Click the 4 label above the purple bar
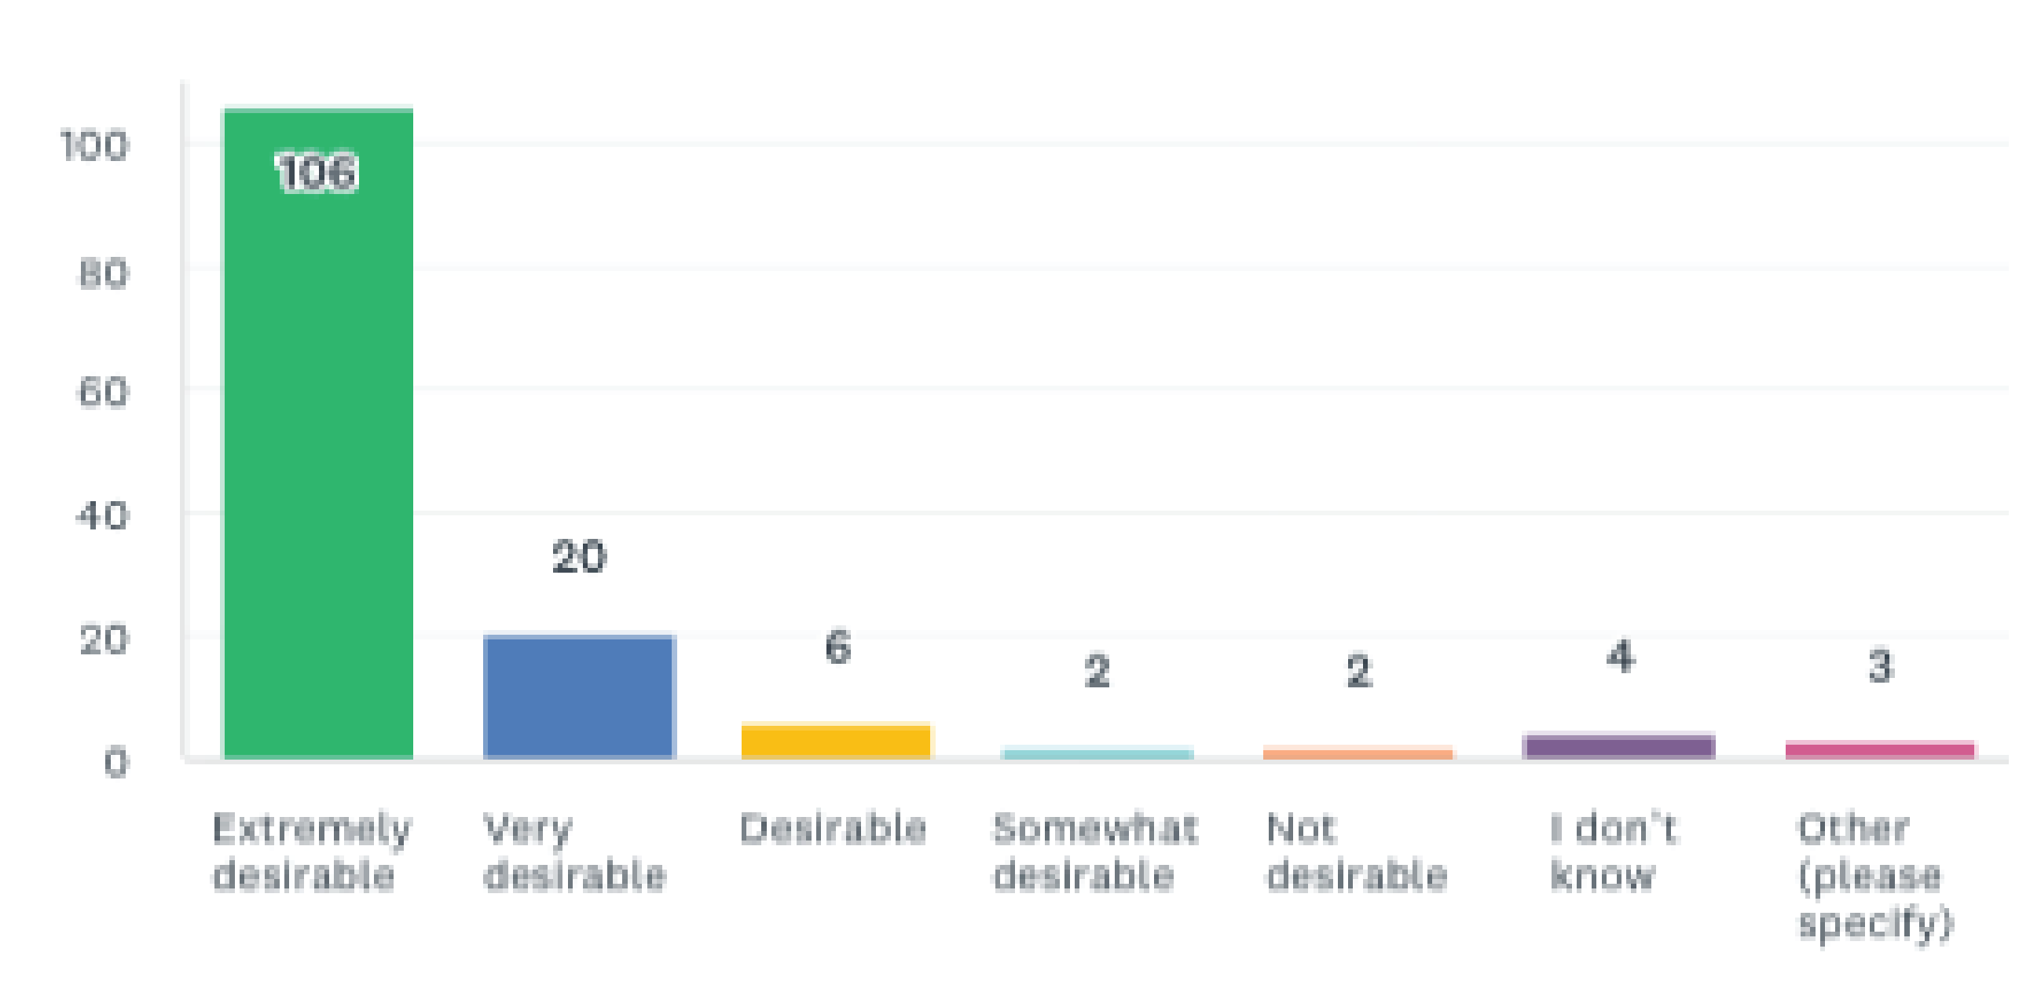The image size is (2041, 1000). pos(1620,657)
